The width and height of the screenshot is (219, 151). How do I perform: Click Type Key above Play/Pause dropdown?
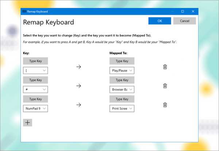(122, 61)
